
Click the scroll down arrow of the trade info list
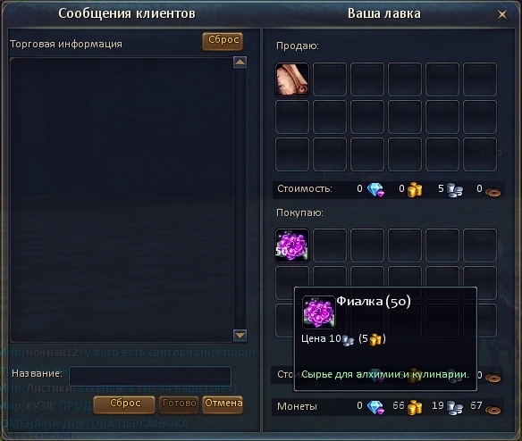coord(240,335)
